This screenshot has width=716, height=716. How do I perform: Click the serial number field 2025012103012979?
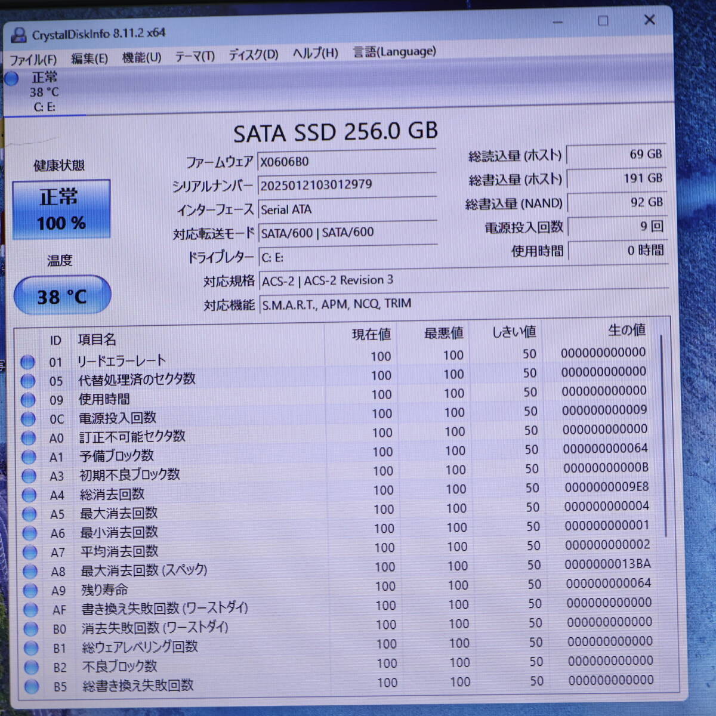347,184
